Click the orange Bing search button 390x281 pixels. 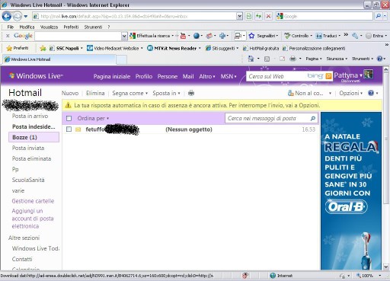click(x=328, y=76)
